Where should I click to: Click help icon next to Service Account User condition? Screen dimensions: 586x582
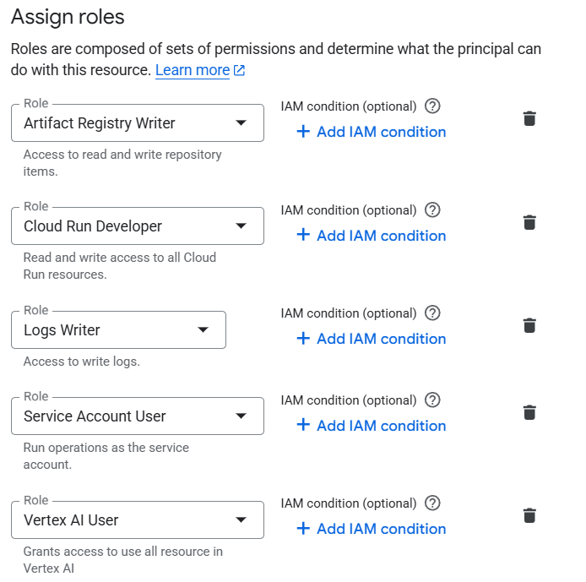(432, 400)
